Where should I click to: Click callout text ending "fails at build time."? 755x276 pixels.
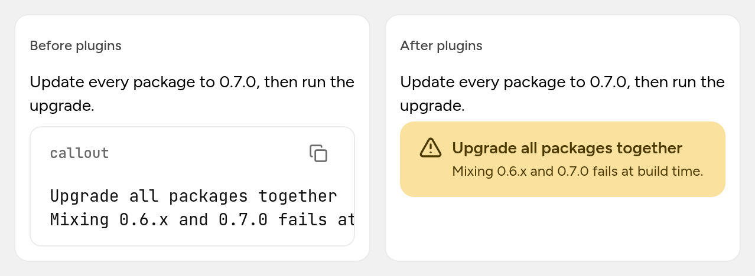coord(578,172)
